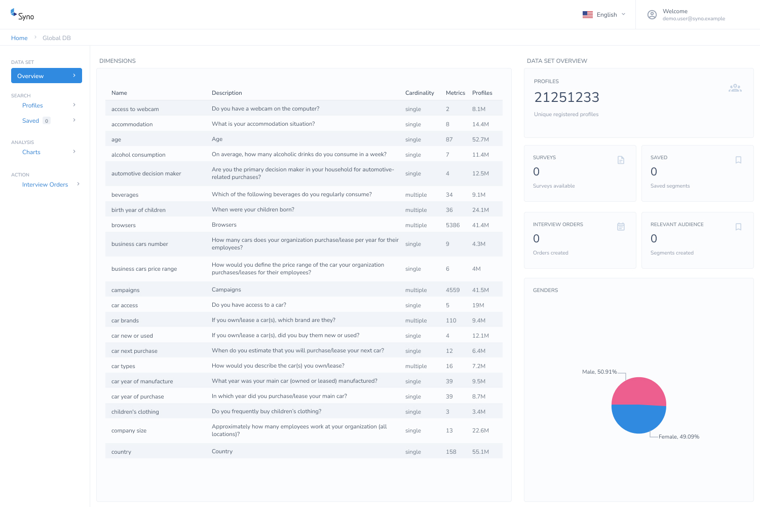
Task: Click the 5386 metrics value for browsers
Action: tap(453, 225)
